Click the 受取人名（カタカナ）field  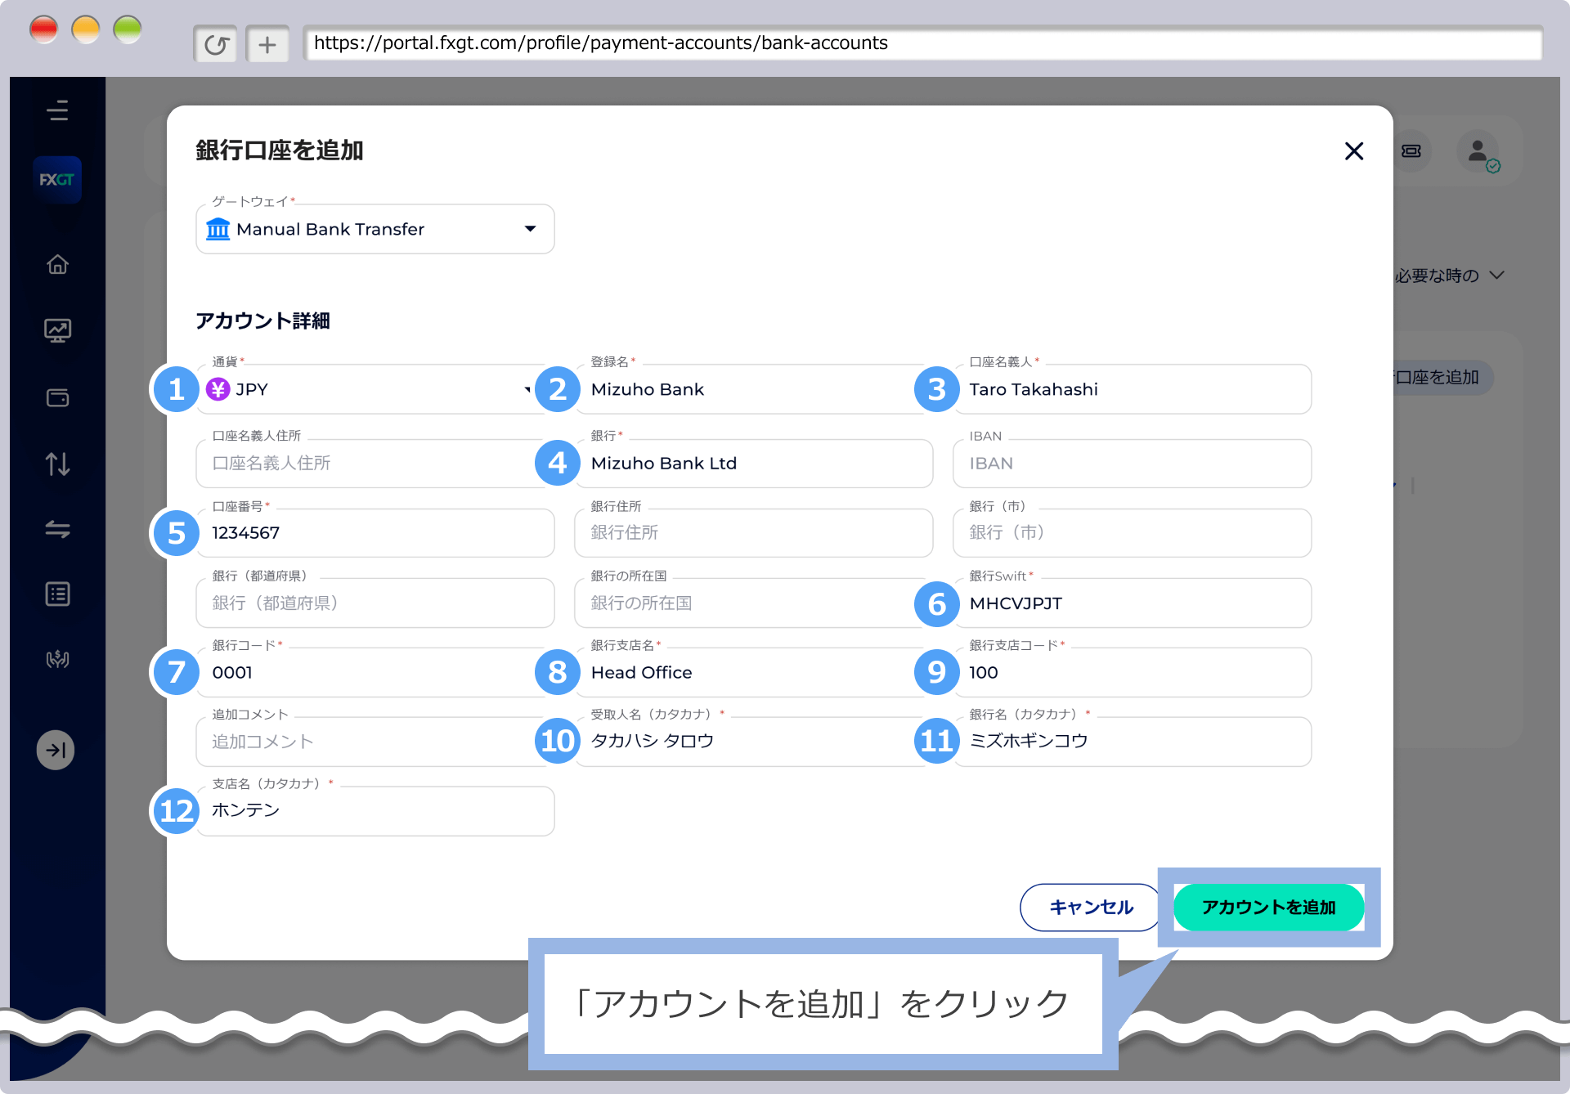pyautogui.click(x=753, y=742)
